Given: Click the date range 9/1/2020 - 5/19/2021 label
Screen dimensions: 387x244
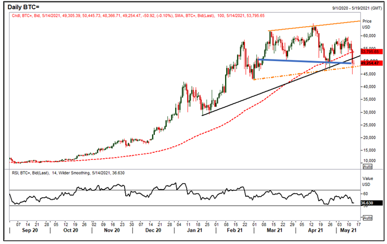Looking at the screenshot, I should (x=357, y=8).
